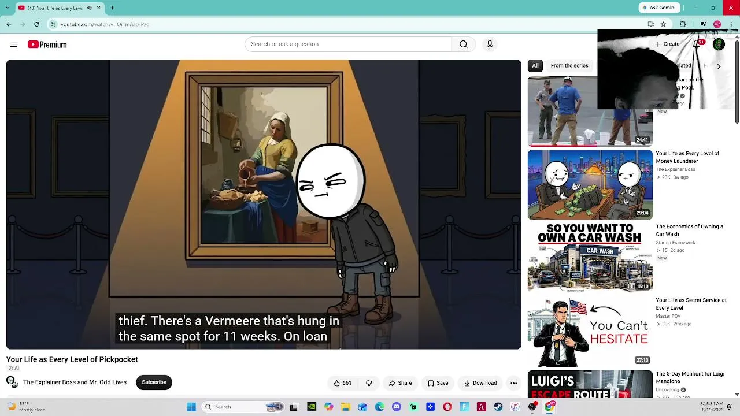Open the Money Launderer video thumbnail
740x416 pixels.
590,185
